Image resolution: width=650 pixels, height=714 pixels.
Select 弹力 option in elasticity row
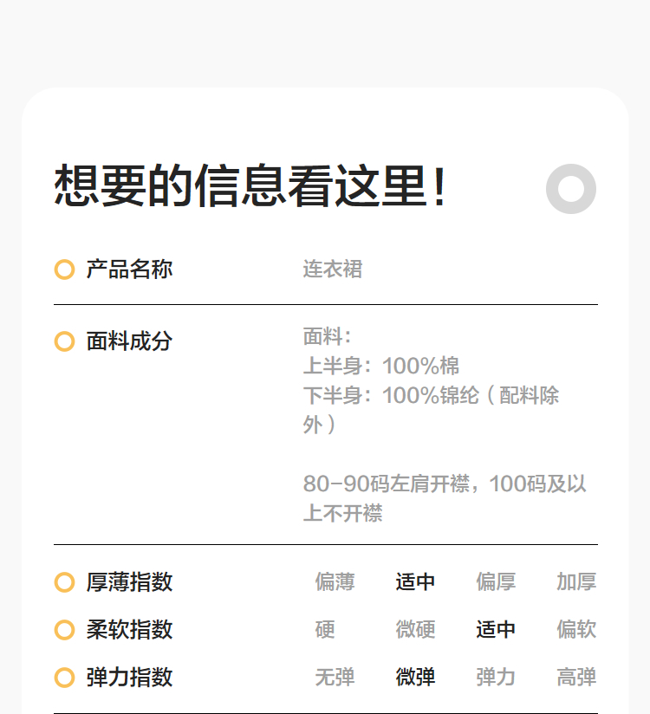coord(496,678)
